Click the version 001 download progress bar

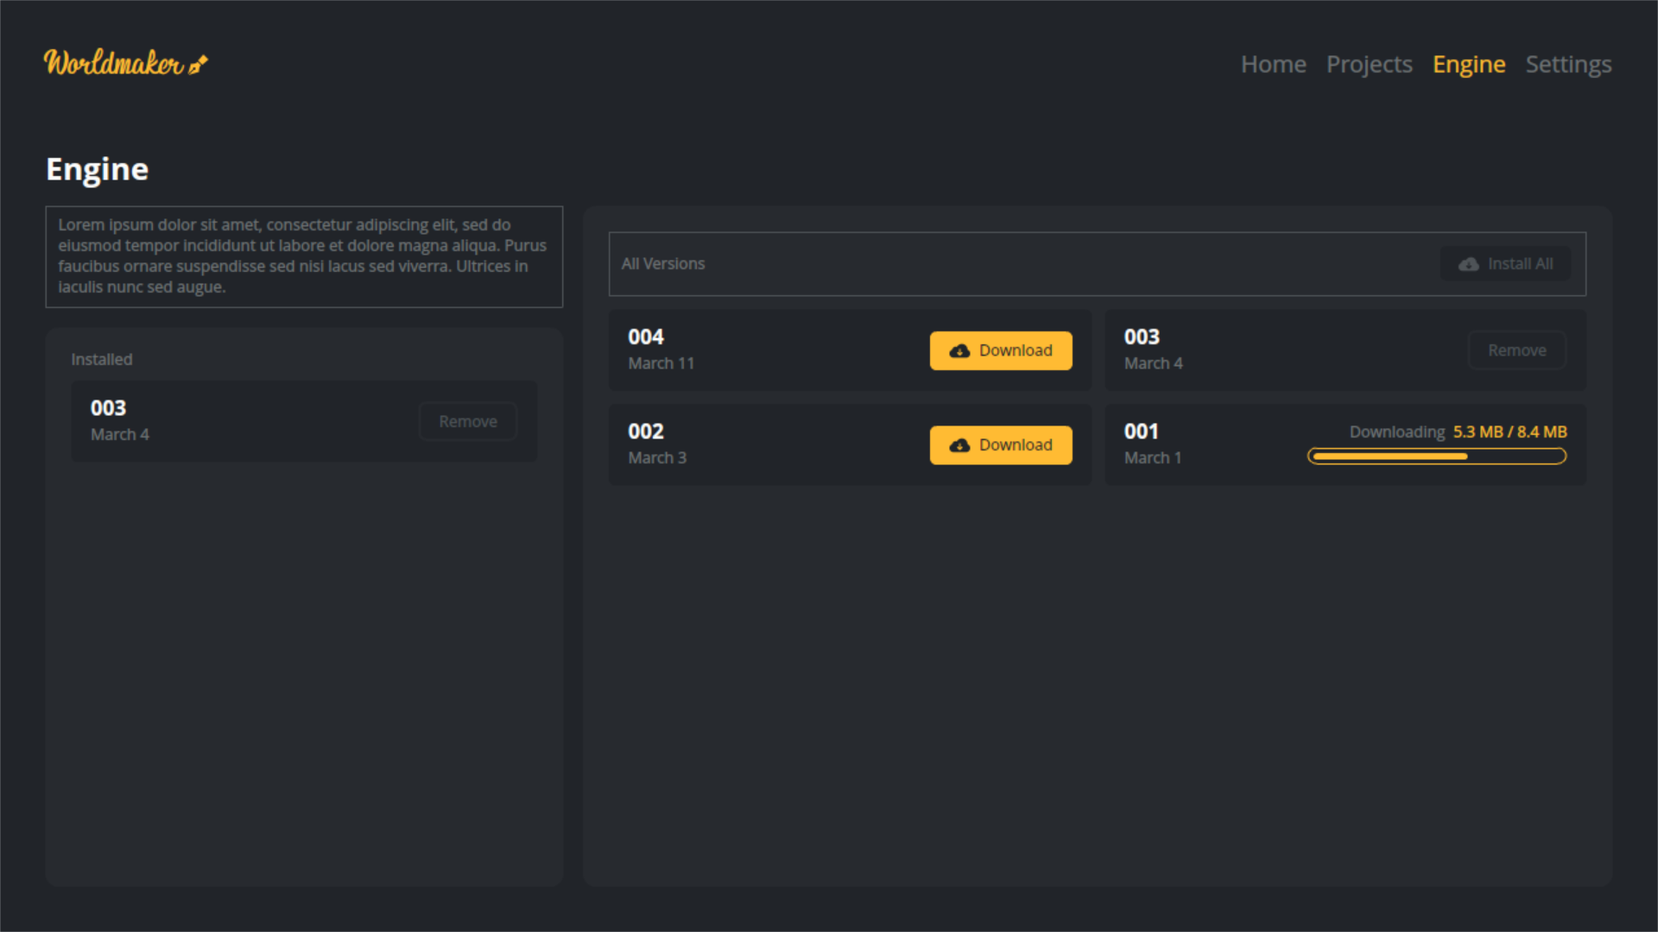pos(1437,457)
